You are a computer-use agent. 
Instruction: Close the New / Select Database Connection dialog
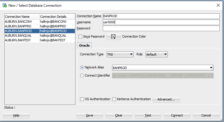218,6
